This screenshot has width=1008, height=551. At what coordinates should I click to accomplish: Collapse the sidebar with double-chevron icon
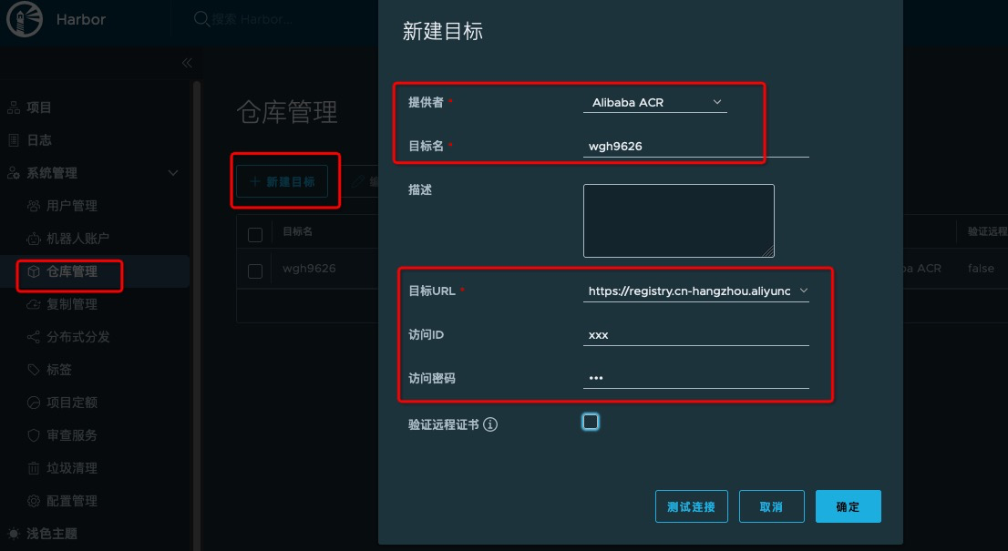187,62
